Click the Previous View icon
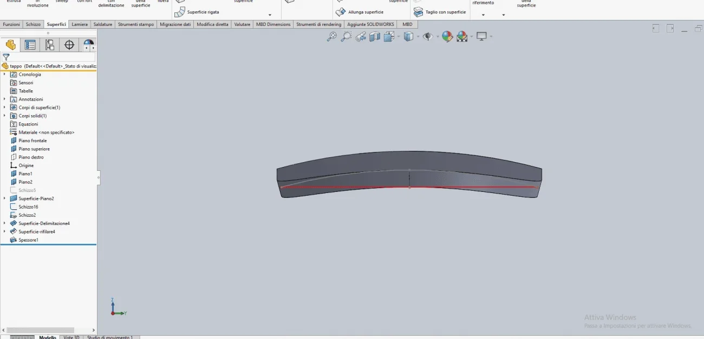 [x=361, y=36]
